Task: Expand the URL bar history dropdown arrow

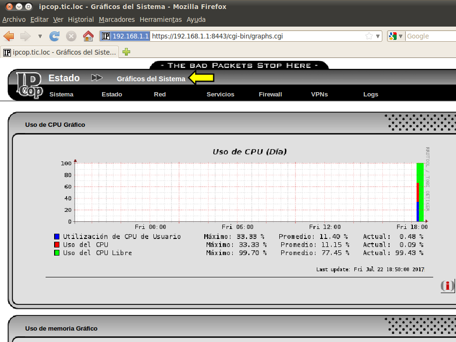Action: [378, 36]
